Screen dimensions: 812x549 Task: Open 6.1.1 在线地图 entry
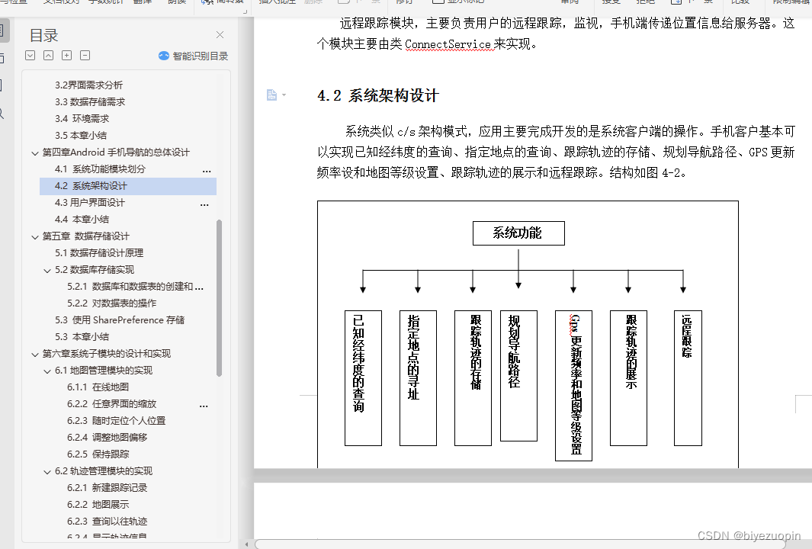98,387
